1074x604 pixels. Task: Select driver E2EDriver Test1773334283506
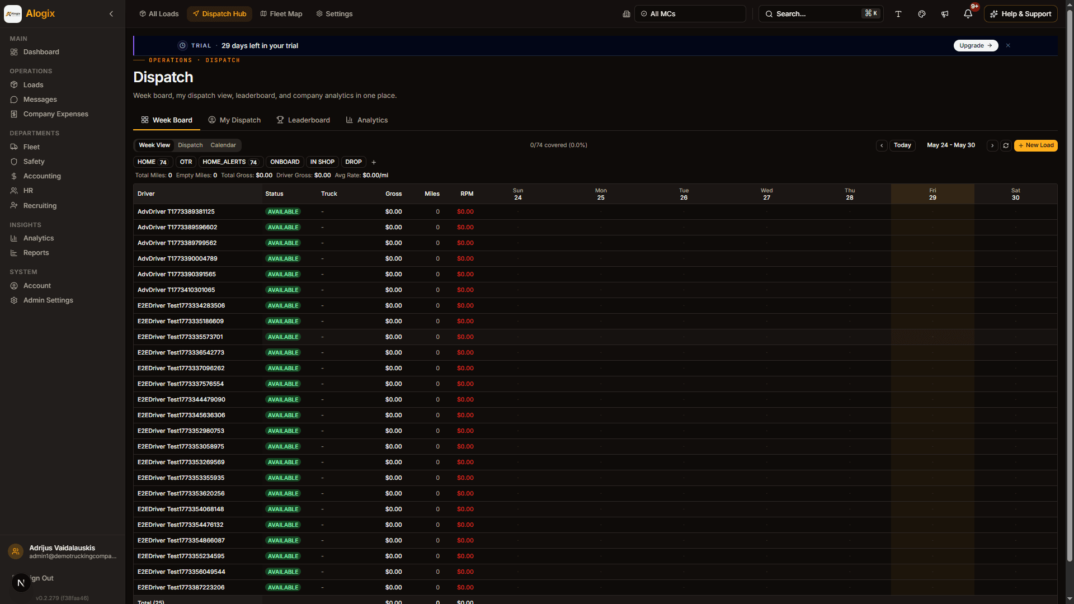pyautogui.click(x=181, y=306)
